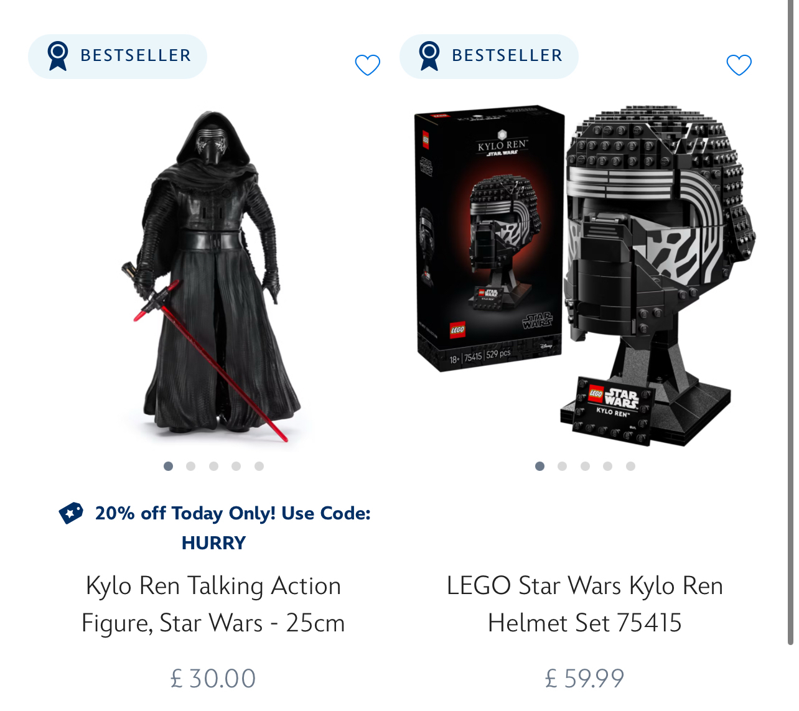This screenshot has width=799, height=711.
Task: Open Kylo Ren Talking Action Figure title link
Action: [213, 604]
